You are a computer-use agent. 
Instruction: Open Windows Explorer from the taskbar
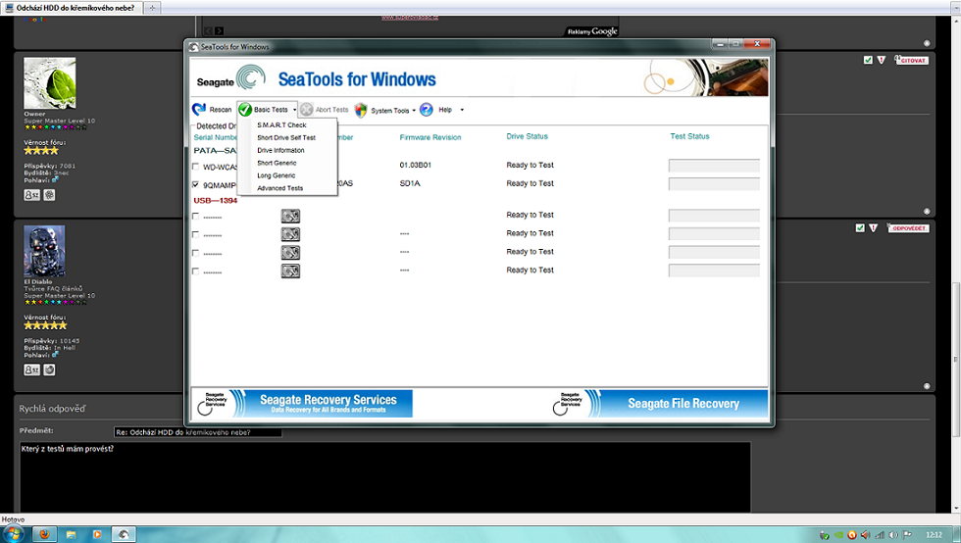pos(71,534)
